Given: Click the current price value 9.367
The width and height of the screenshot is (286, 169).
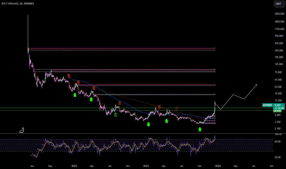Looking at the screenshot, I should click(278, 105).
